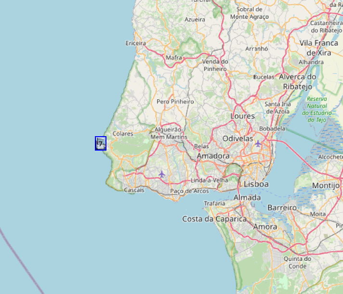Click the Loures city label
The width and height of the screenshot is (343, 294).
(x=243, y=116)
